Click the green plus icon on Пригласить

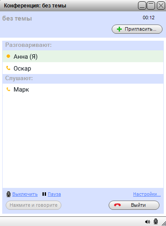119,29
